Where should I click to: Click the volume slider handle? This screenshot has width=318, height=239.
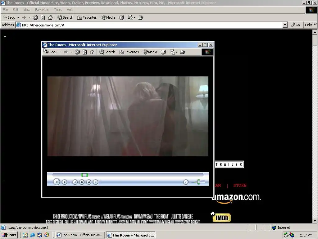[x=198, y=182]
